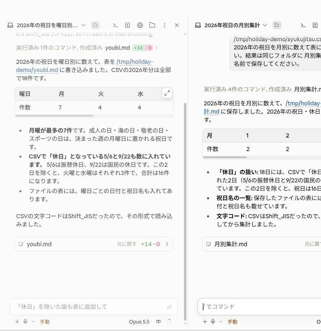Click the scroll-down arrow of left pane
Viewport: 321px width, 331px height.
[x=185, y=324]
